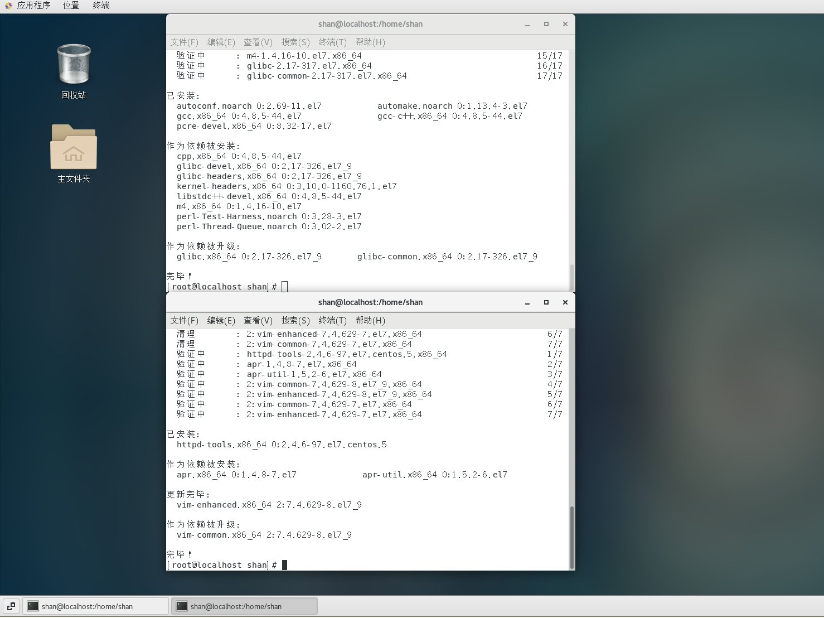Click the Applications menu icon in top panel
The width and height of the screenshot is (824, 618).
8,6
